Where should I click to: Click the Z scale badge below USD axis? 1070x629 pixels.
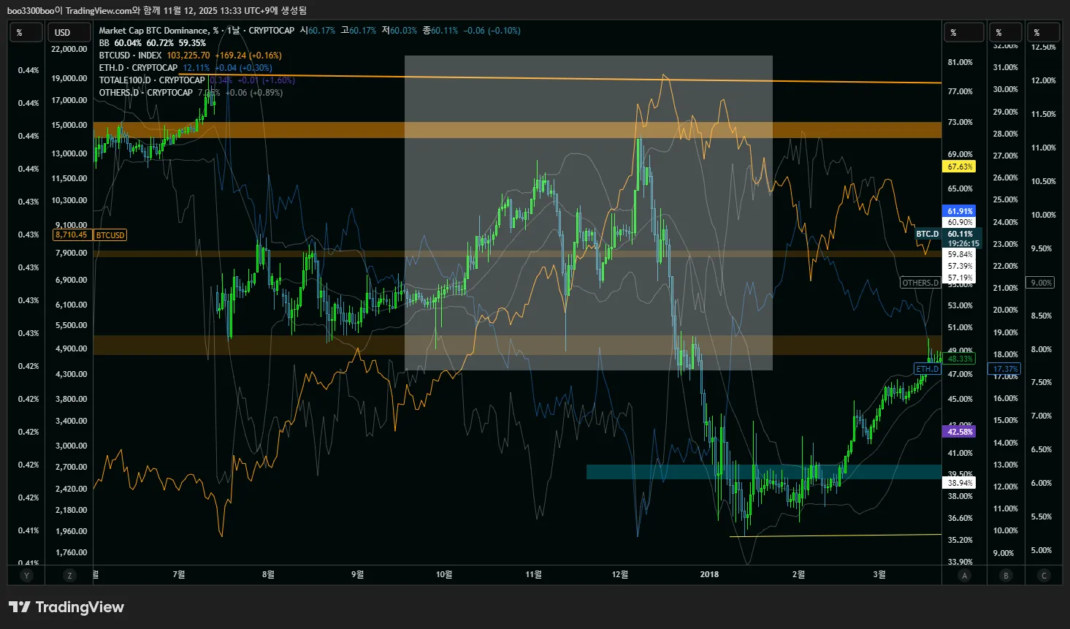[69, 576]
